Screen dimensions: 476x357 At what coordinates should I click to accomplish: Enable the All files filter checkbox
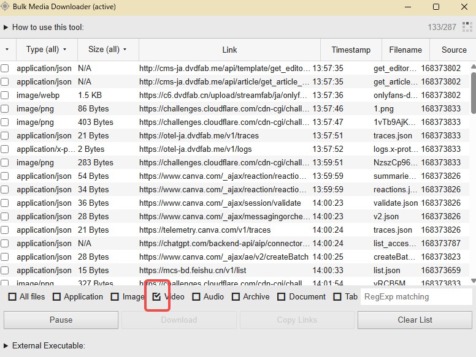point(12,297)
